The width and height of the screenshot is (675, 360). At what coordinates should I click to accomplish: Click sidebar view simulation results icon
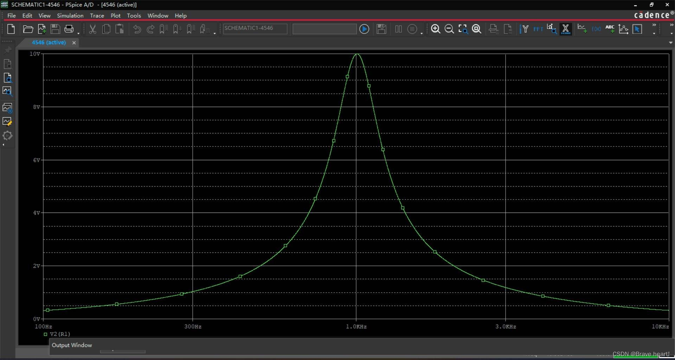coord(7,92)
